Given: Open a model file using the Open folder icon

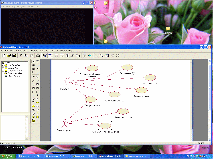Looking at the screenshot, I should click(9, 56).
